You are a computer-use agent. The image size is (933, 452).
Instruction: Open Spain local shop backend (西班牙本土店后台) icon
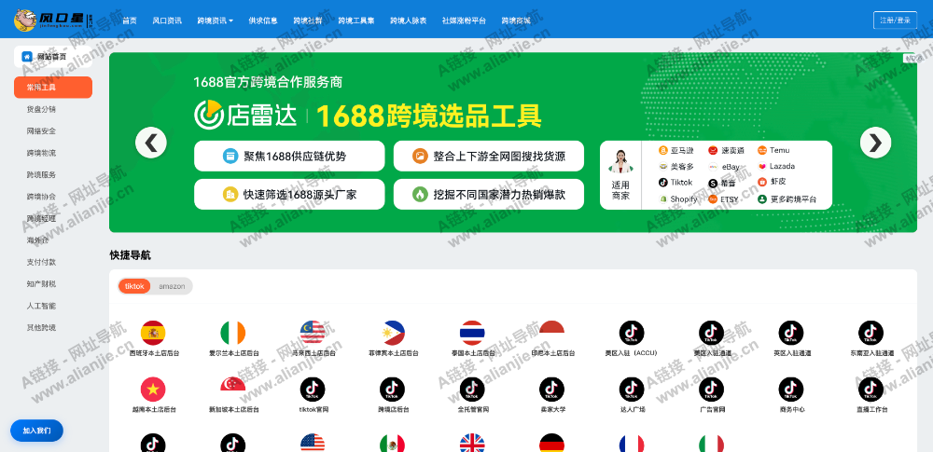click(x=153, y=333)
